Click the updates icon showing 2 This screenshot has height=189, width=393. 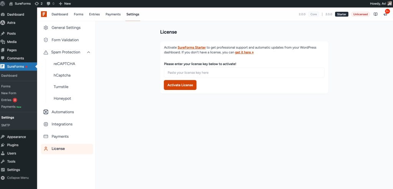(x=39, y=3)
